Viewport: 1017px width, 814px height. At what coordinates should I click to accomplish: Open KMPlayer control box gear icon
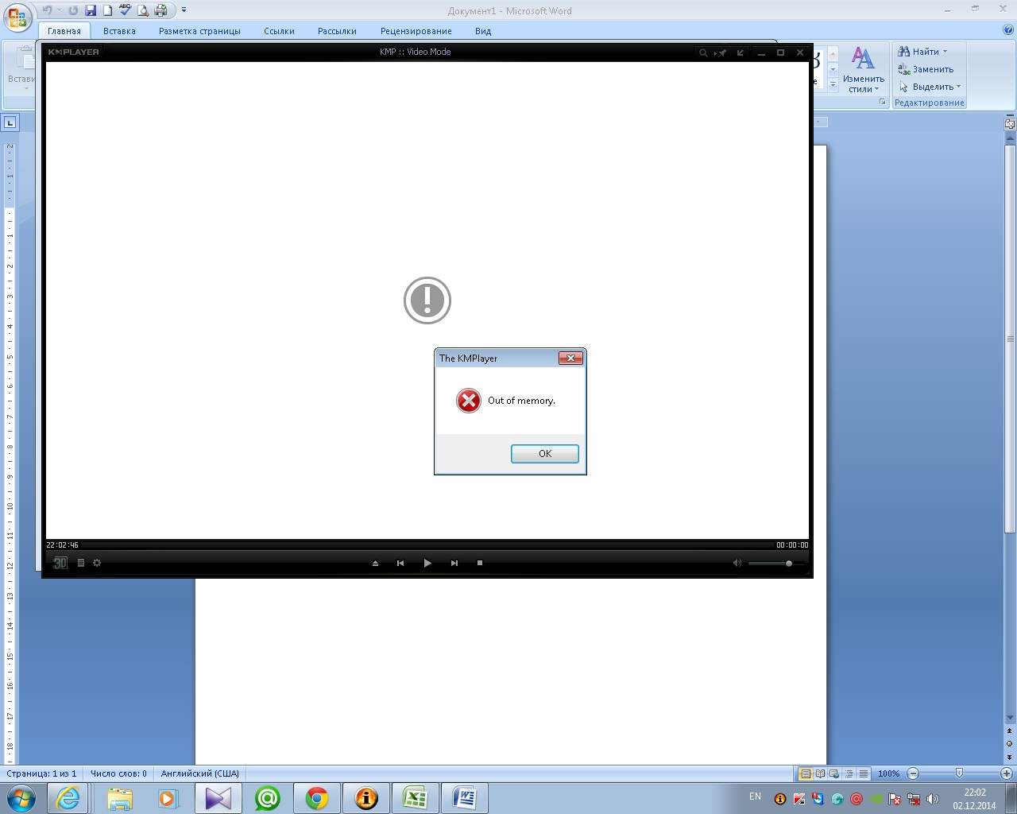click(97, 563)
